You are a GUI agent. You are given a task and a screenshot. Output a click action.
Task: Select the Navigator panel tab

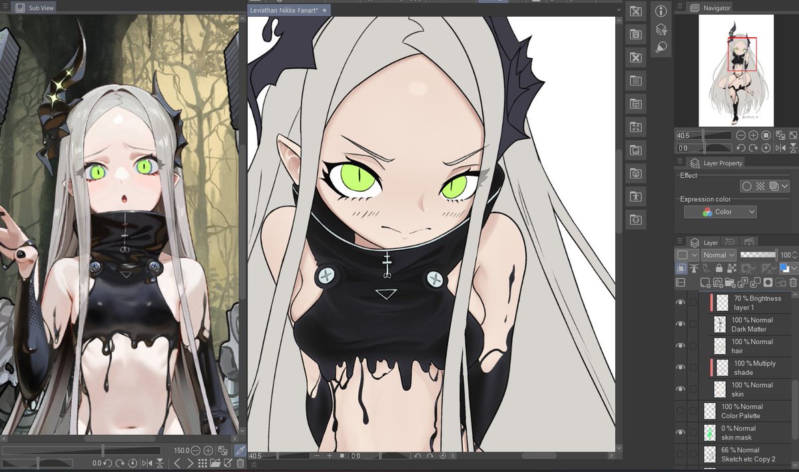click(x=710, y=7)
